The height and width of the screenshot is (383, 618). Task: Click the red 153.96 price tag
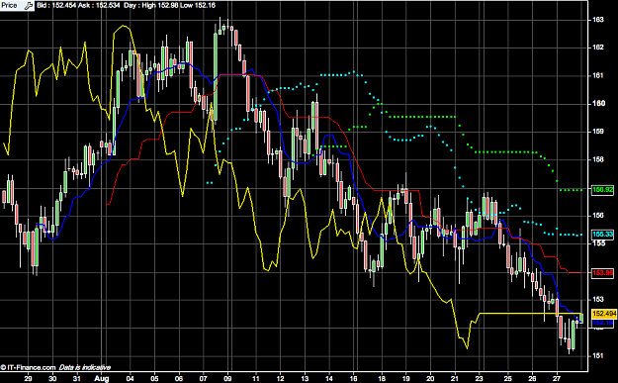pos(602,272)
